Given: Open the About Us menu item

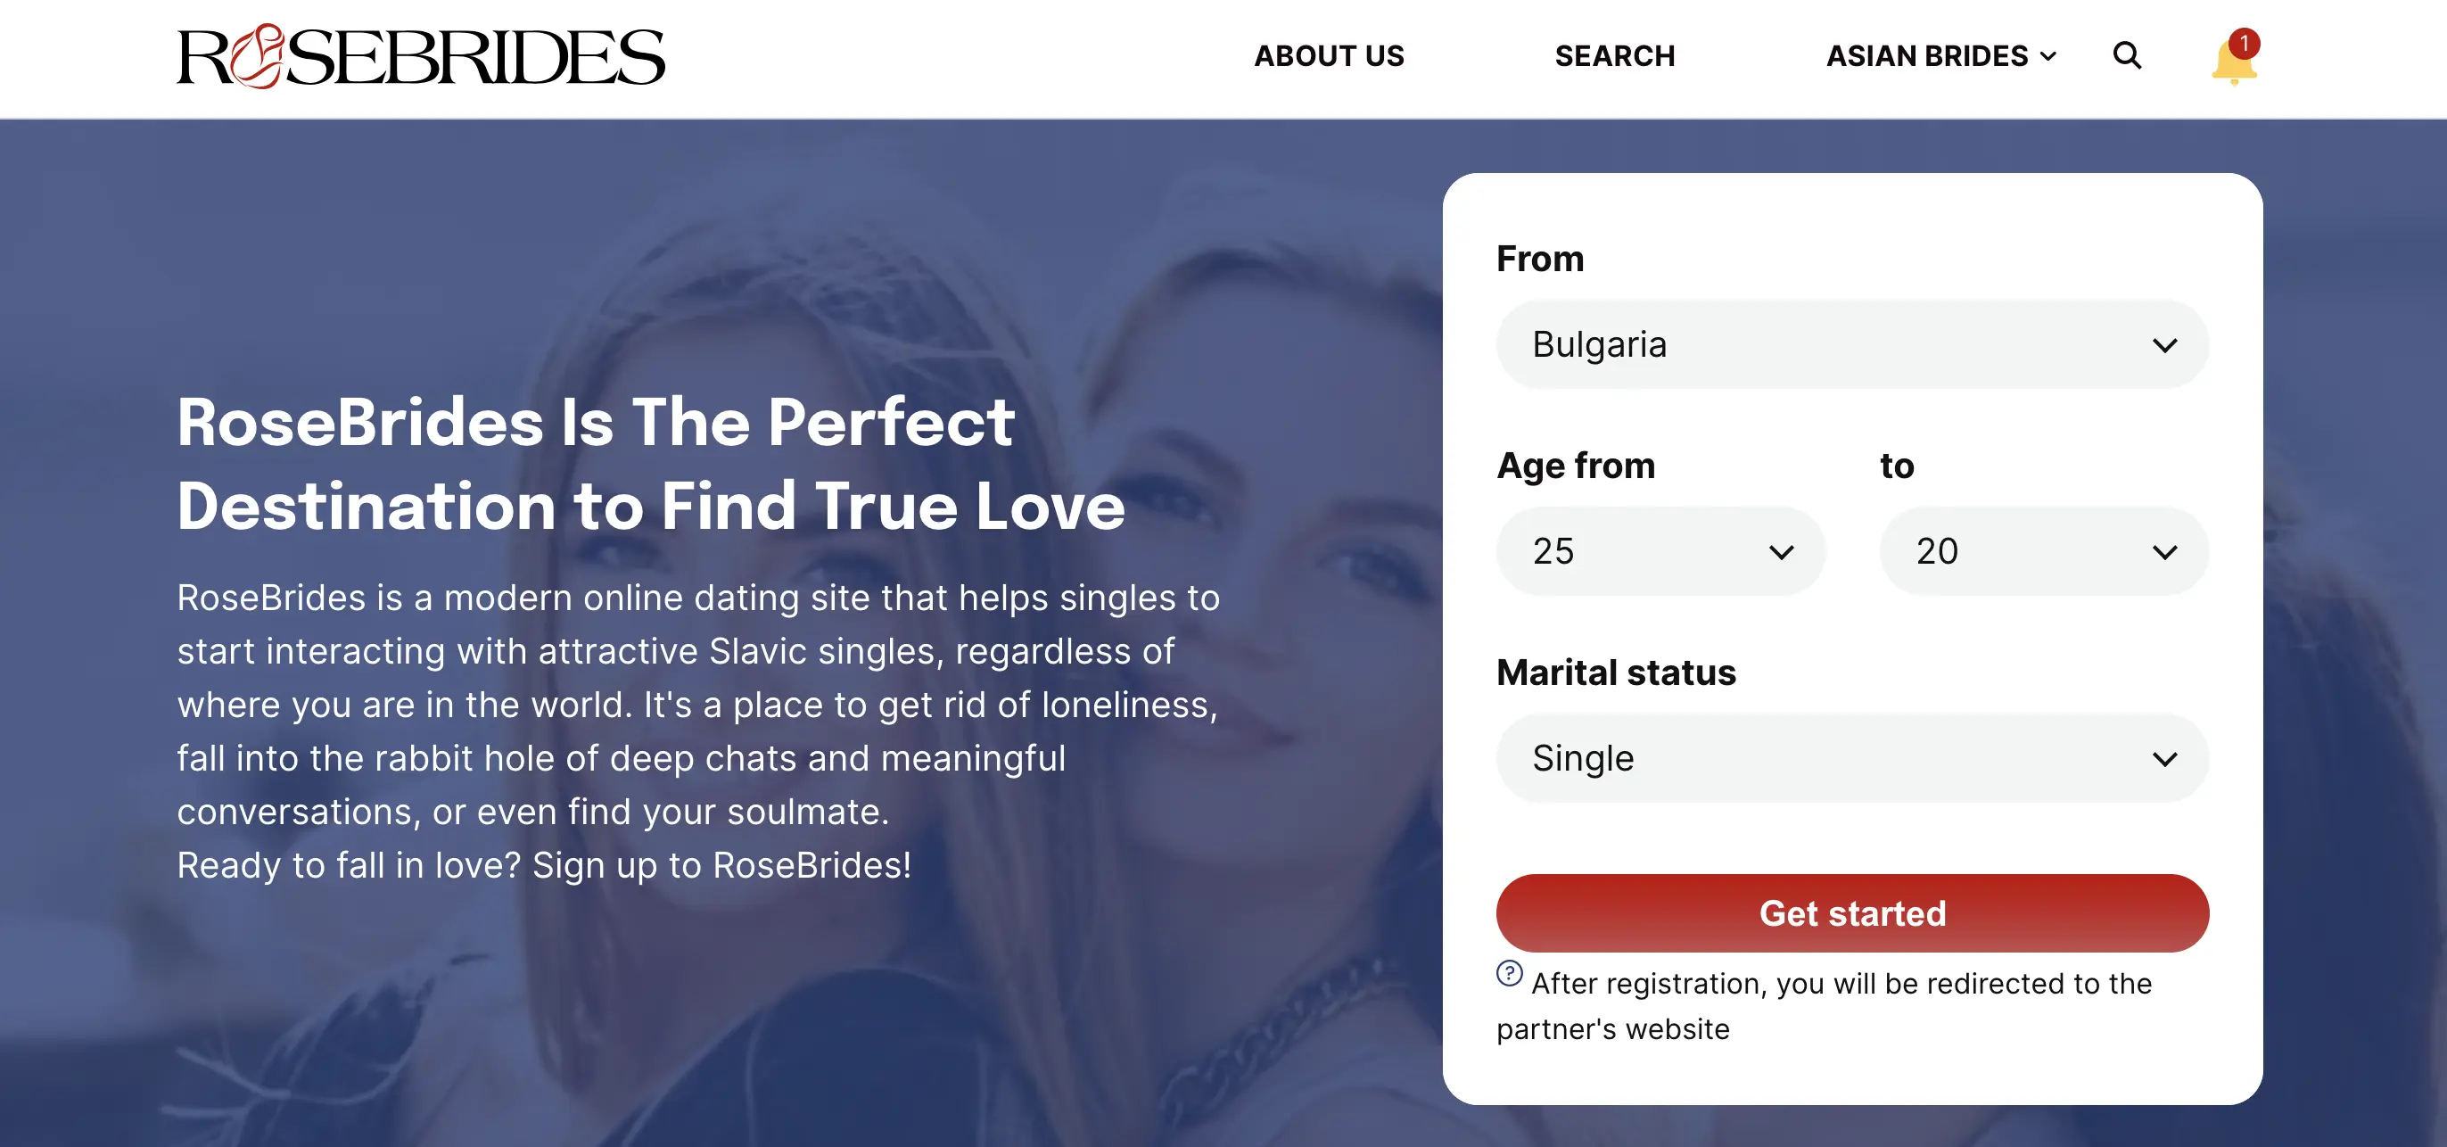Looking at the screenshot, I should 1328,56.
